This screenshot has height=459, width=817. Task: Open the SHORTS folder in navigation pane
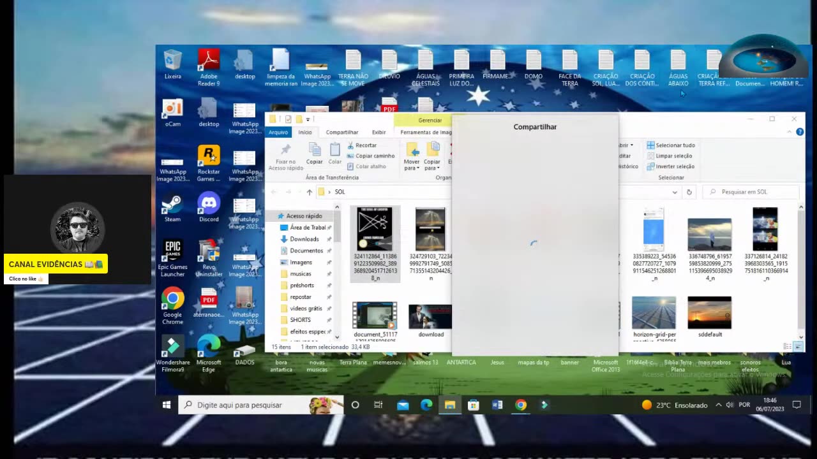pos(301,320)
